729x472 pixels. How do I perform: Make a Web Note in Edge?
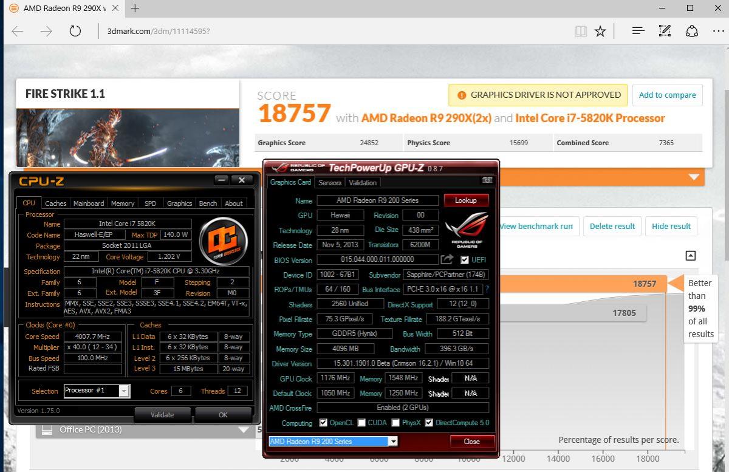tap(665, 31)
